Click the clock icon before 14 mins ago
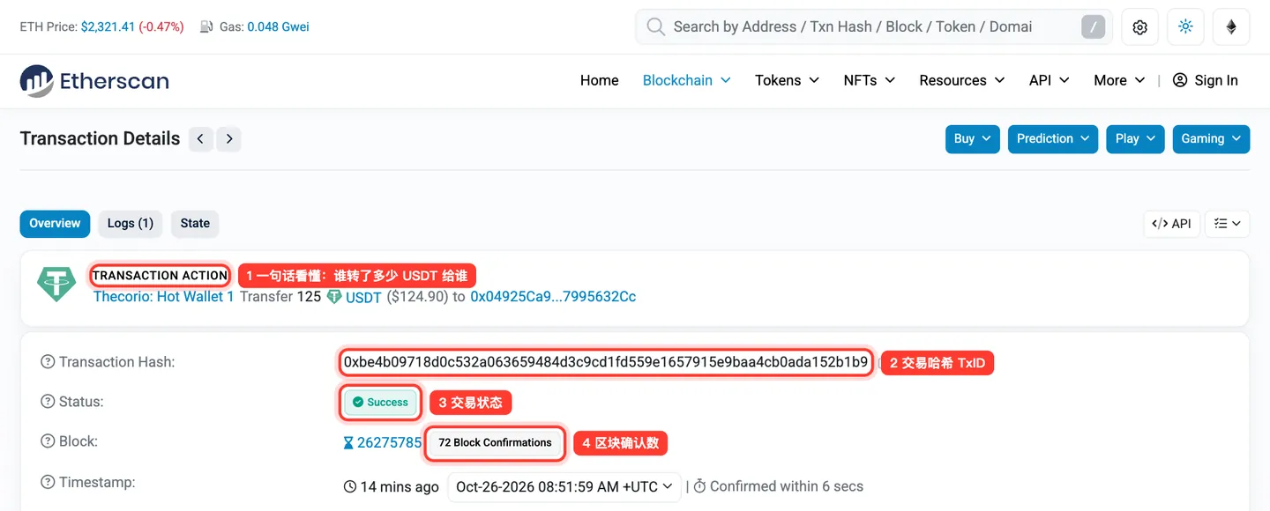The width and height of the screenshot is (1270, 511). (x=350, y=486)
